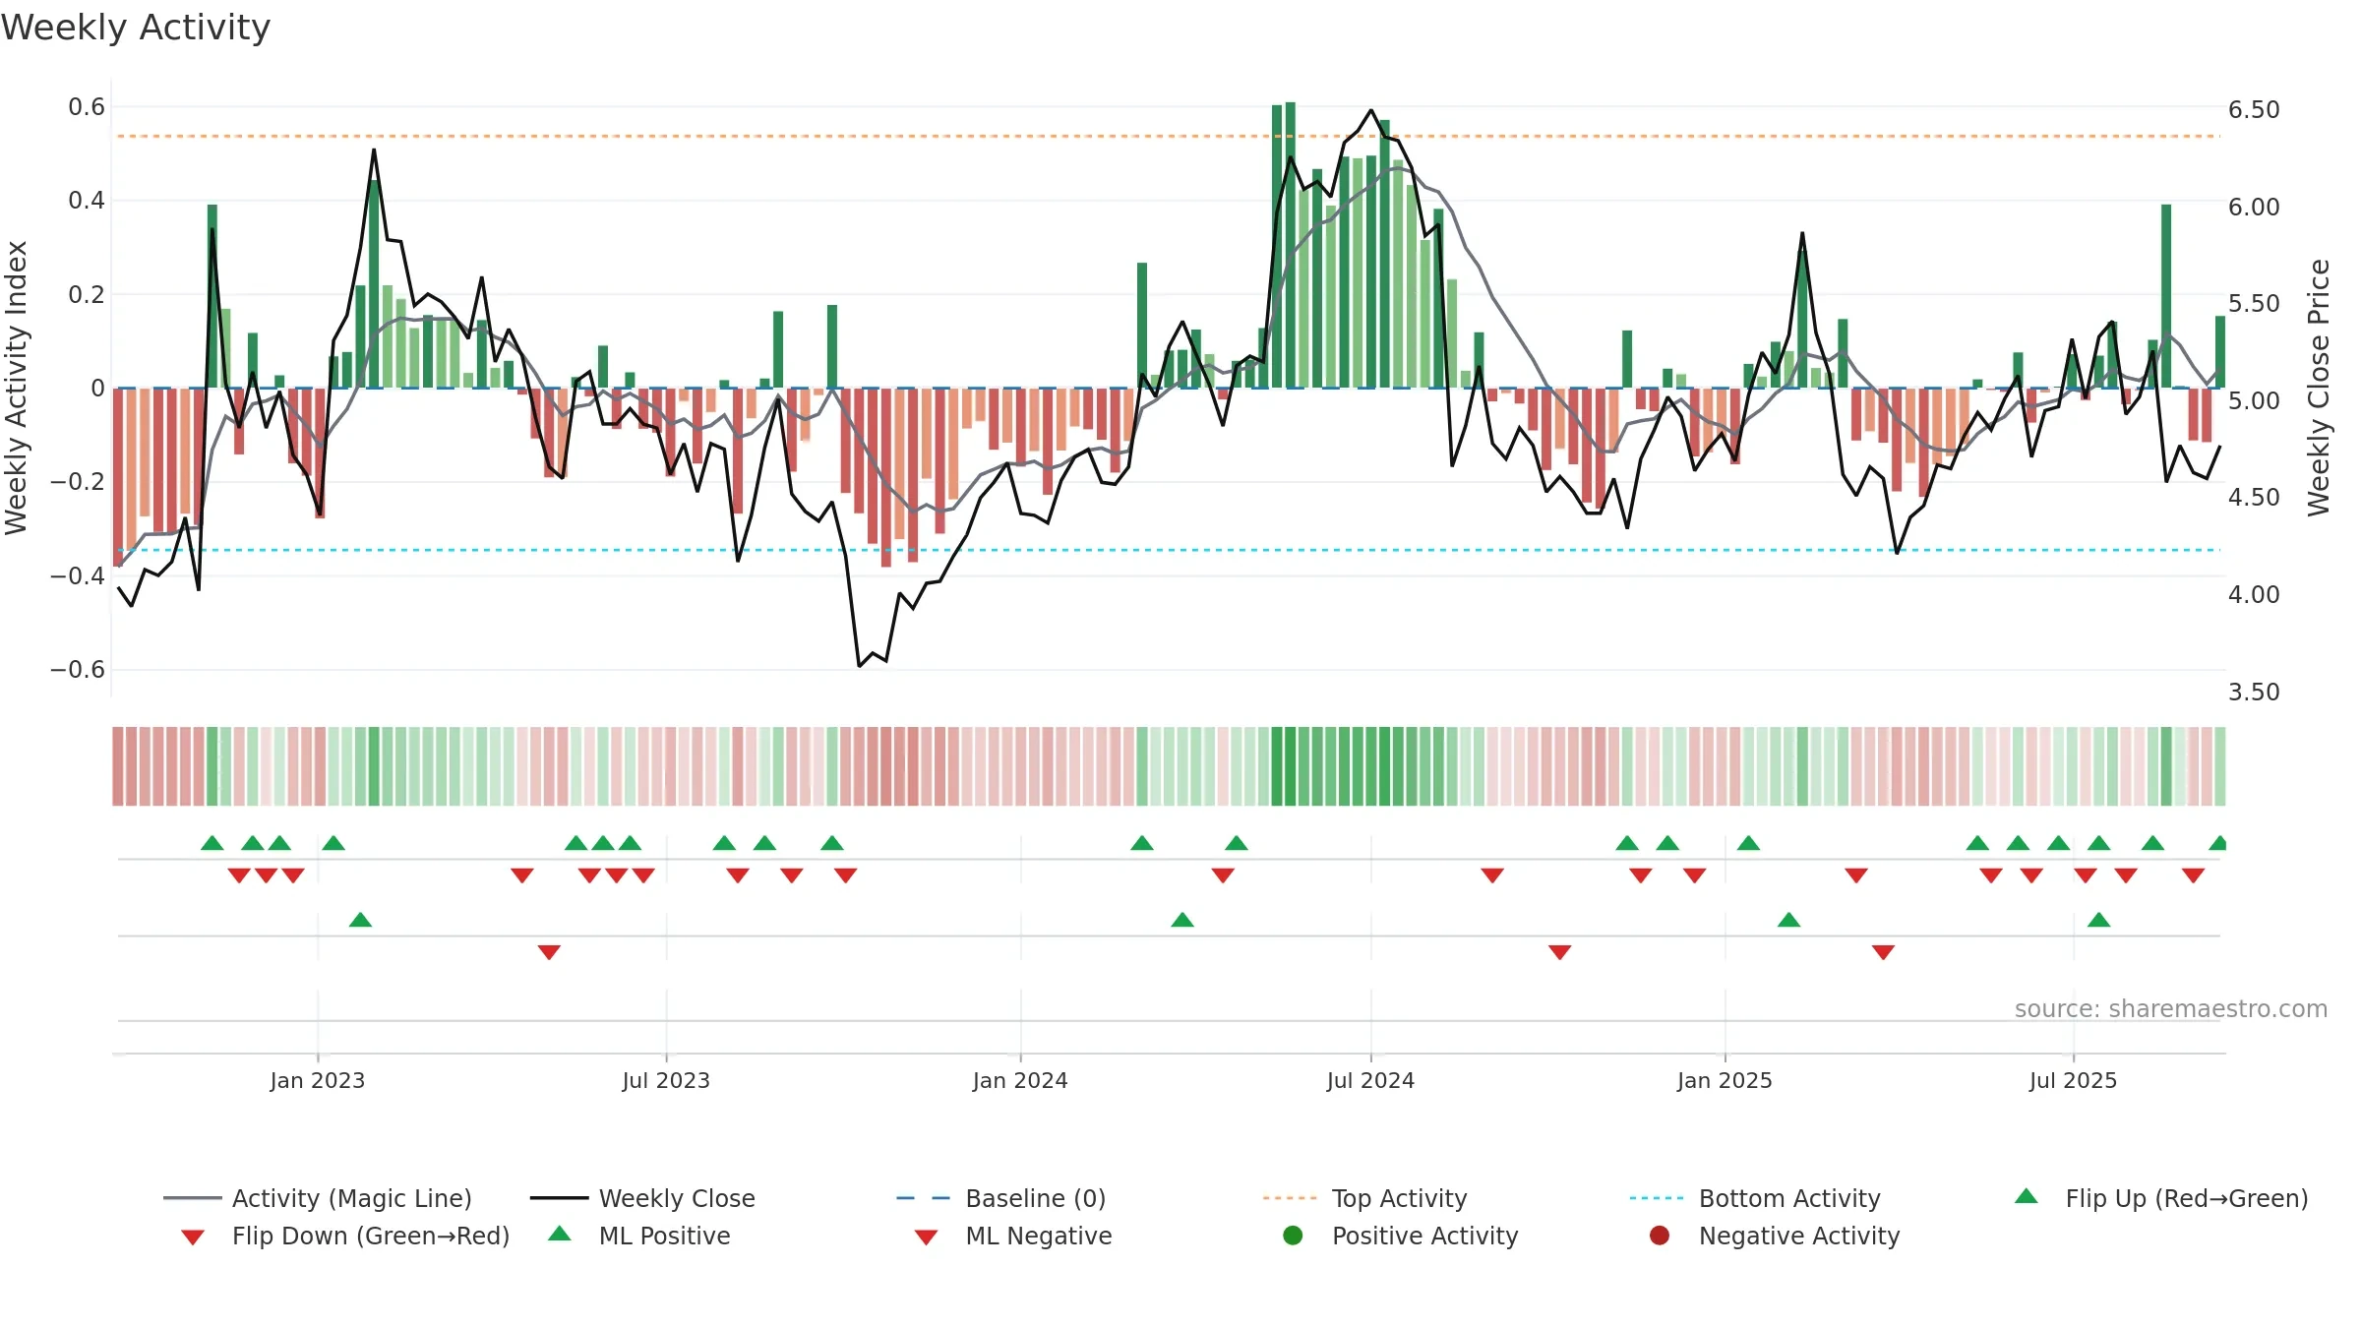The height and width of the screenshot is (1328, 2361).
Task: Select the Jul 2023 x-axis label
Action: [x=666, y=1080]
